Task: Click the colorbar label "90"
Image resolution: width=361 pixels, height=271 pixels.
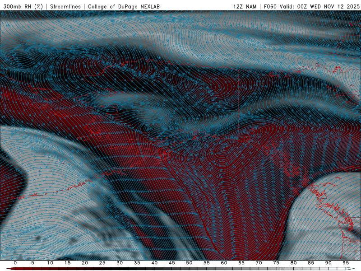Action: [328, 263]
